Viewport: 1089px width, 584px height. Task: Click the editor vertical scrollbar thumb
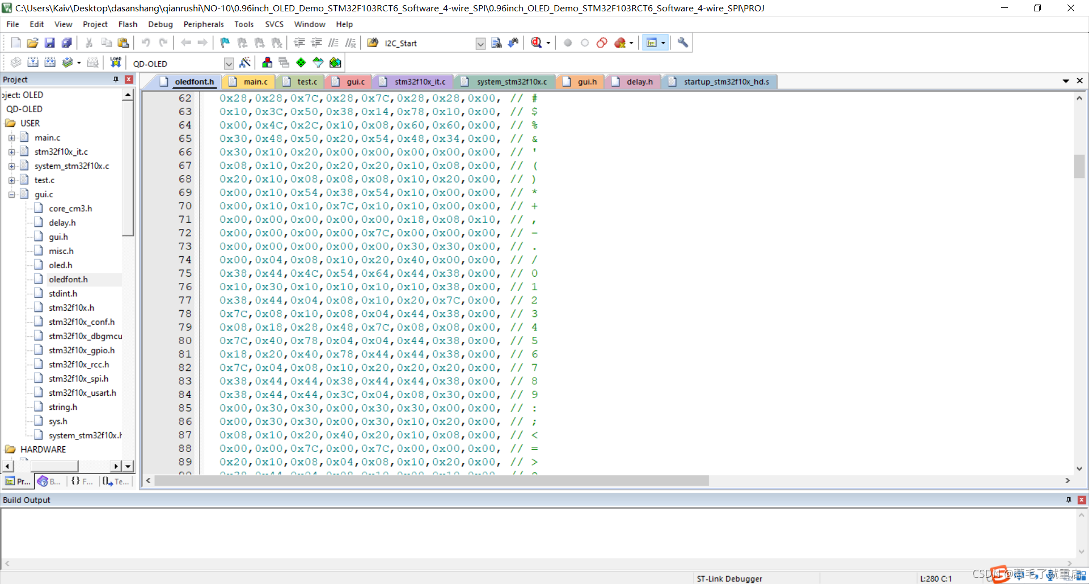(x=1079, y=166)
